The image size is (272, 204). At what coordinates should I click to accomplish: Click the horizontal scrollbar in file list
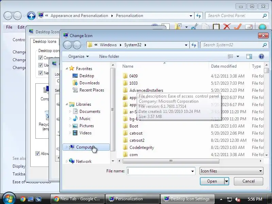click(x=171, y=161)
